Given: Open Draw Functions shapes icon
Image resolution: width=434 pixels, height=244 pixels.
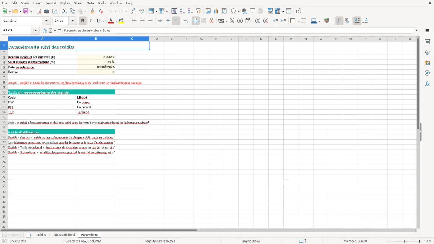Looking at the screenshot, I should (298, 11).
